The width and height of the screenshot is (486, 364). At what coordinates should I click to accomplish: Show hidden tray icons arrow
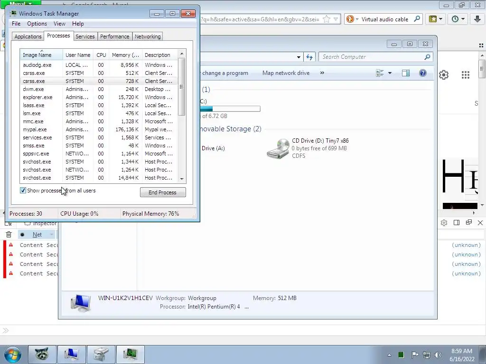[389, 355]
